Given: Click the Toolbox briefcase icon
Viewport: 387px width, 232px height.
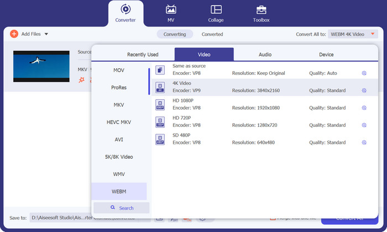Looking at the screenshot, I should [x=262, y=9].
